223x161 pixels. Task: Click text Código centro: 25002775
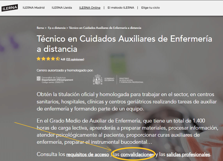53,82
